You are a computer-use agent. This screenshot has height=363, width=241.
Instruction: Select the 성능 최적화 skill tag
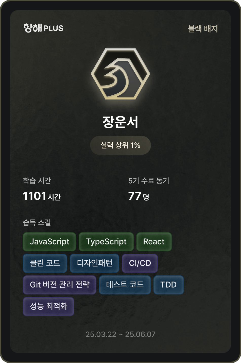pos(48,306)
